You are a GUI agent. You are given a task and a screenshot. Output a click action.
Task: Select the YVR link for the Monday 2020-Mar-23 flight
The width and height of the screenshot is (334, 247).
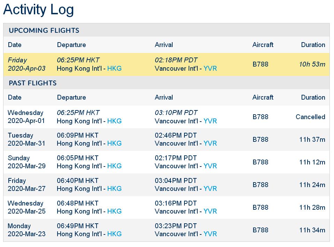pyautogui.click(x=210, y=234)
